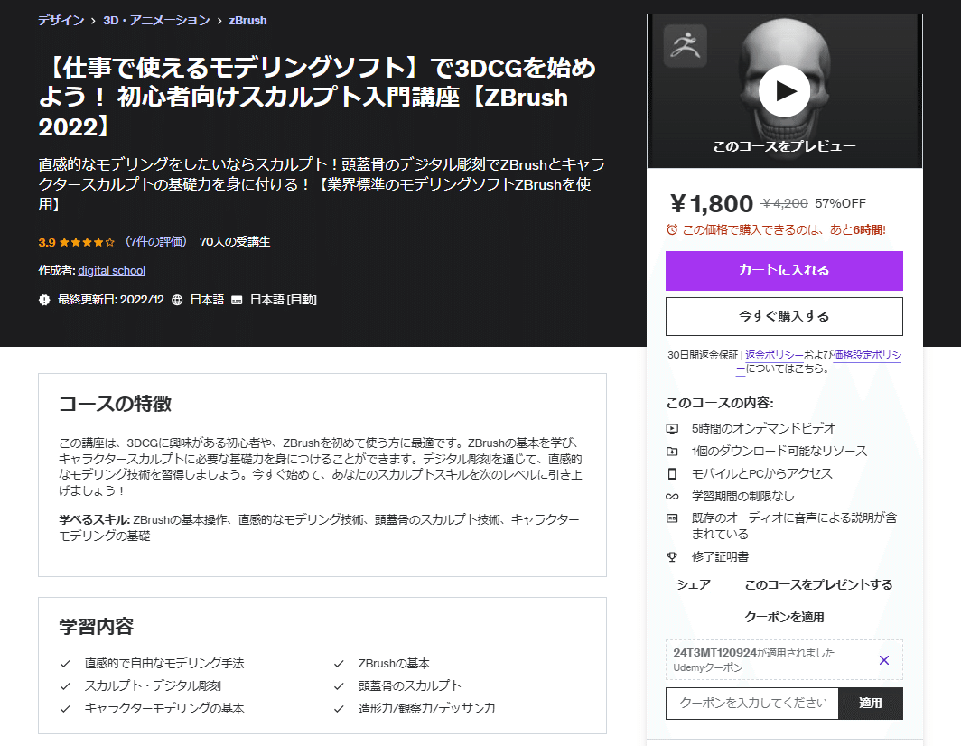Click the globe language icon
This screenshot has width=961, height=746.
177,300
